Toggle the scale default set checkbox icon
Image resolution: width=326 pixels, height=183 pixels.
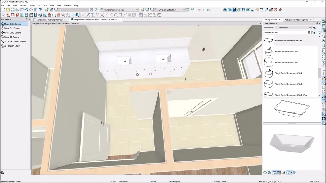pyautogui.click(x=188, y=10)
